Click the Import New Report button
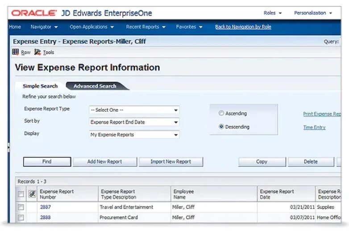349x231 pixels. (x=171, y=162)
